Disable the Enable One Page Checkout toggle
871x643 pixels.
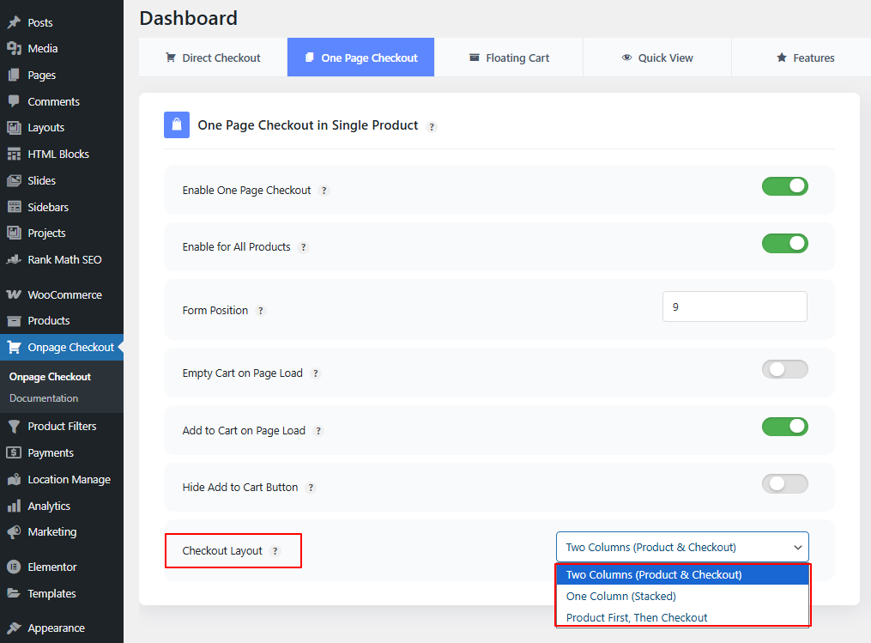[x=784, y=186]
